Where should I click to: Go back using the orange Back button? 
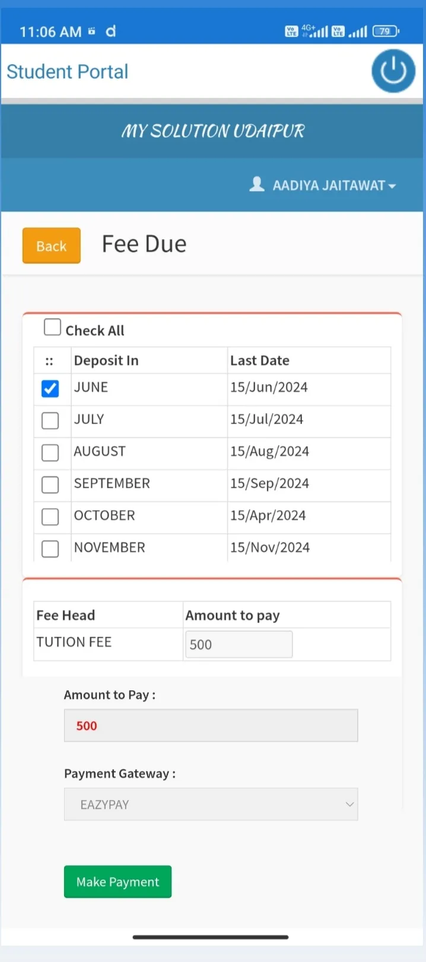(x=52, y=246)
